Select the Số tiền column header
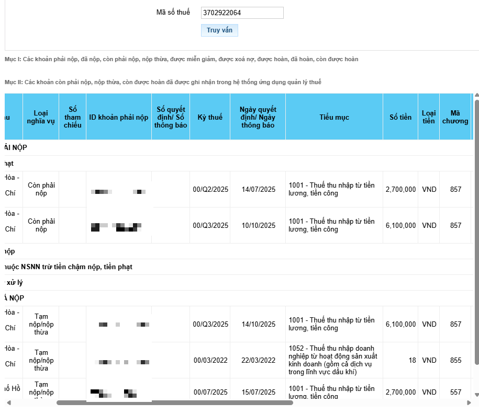 (x=400, y=118)
